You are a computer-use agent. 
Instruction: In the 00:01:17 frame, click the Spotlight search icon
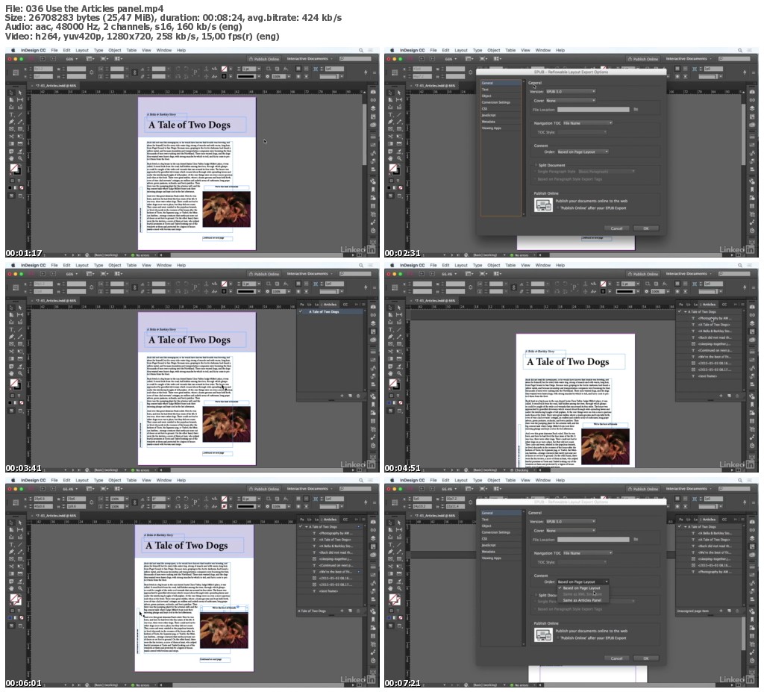(x=361, y=50)
